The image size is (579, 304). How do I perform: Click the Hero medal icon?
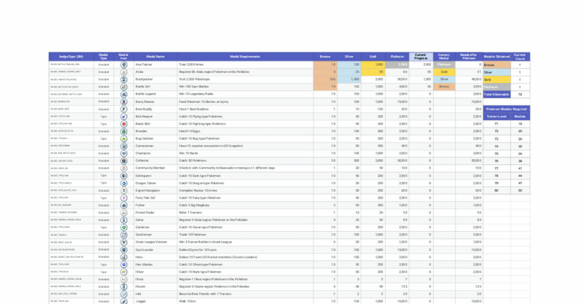124,257
